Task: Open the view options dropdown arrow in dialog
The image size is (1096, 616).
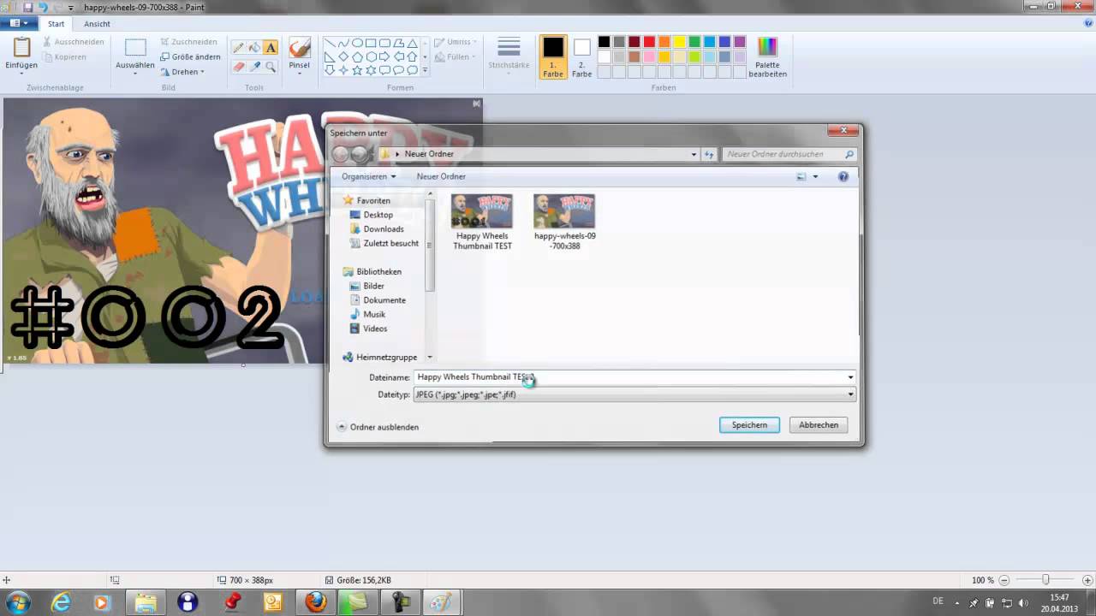Action: pos(815,176)
